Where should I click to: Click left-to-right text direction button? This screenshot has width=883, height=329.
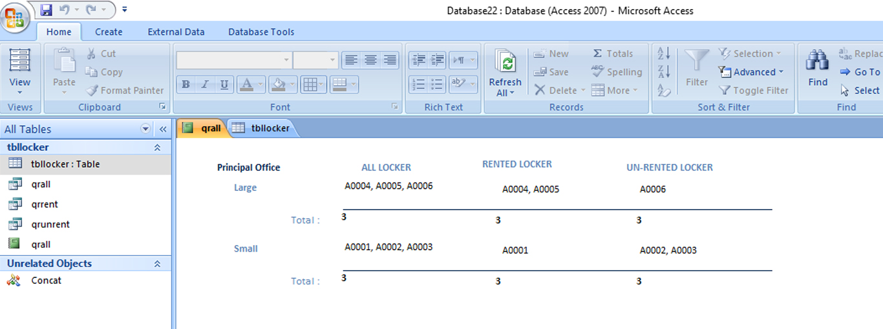(x=463, y=60)
